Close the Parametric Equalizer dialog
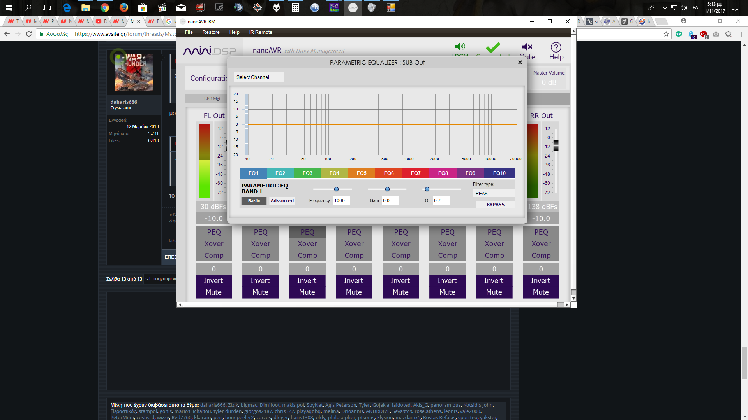748x420 pixels. [x=520, y=62]
